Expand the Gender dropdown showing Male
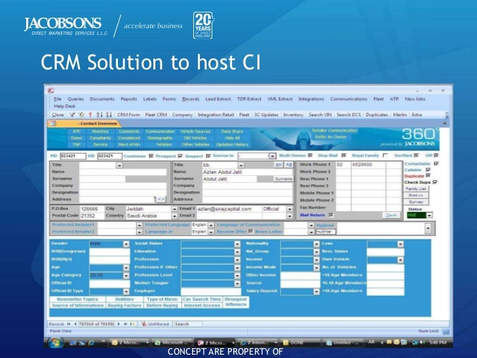This screenshot has width=477, height=358. point(126,244)
